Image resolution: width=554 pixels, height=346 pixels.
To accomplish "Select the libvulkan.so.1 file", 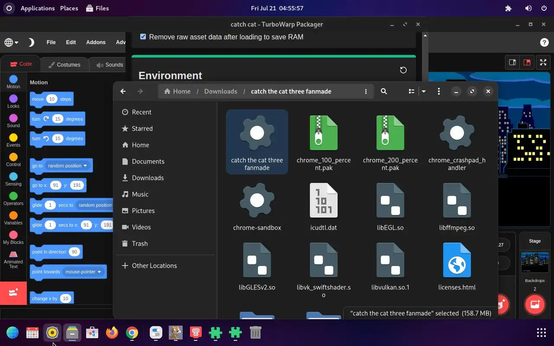I will [390, 266].
